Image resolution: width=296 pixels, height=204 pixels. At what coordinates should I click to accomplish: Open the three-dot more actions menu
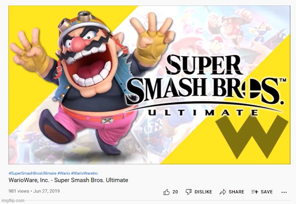point(284,192)
